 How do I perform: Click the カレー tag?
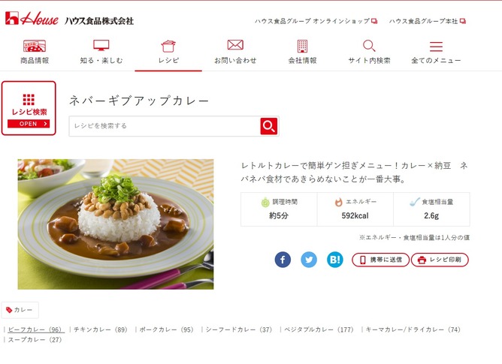pos(20,310)
